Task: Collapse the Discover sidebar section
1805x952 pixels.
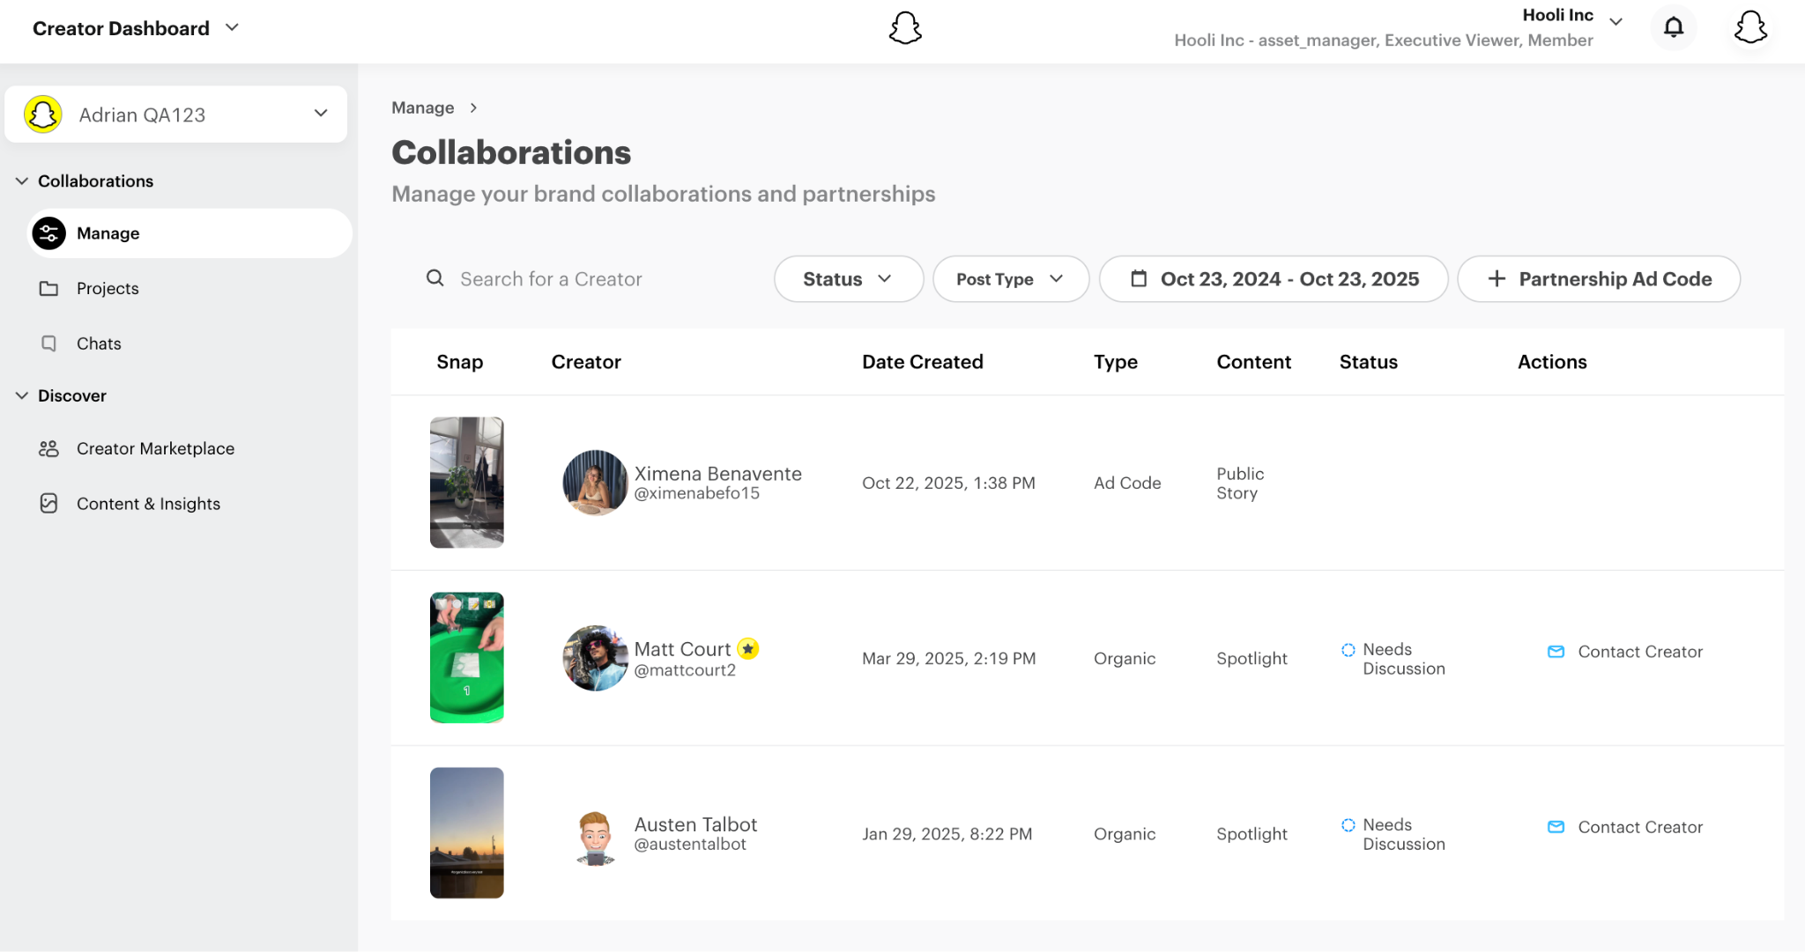Action: pyautogui.click(x=22, y=396)
